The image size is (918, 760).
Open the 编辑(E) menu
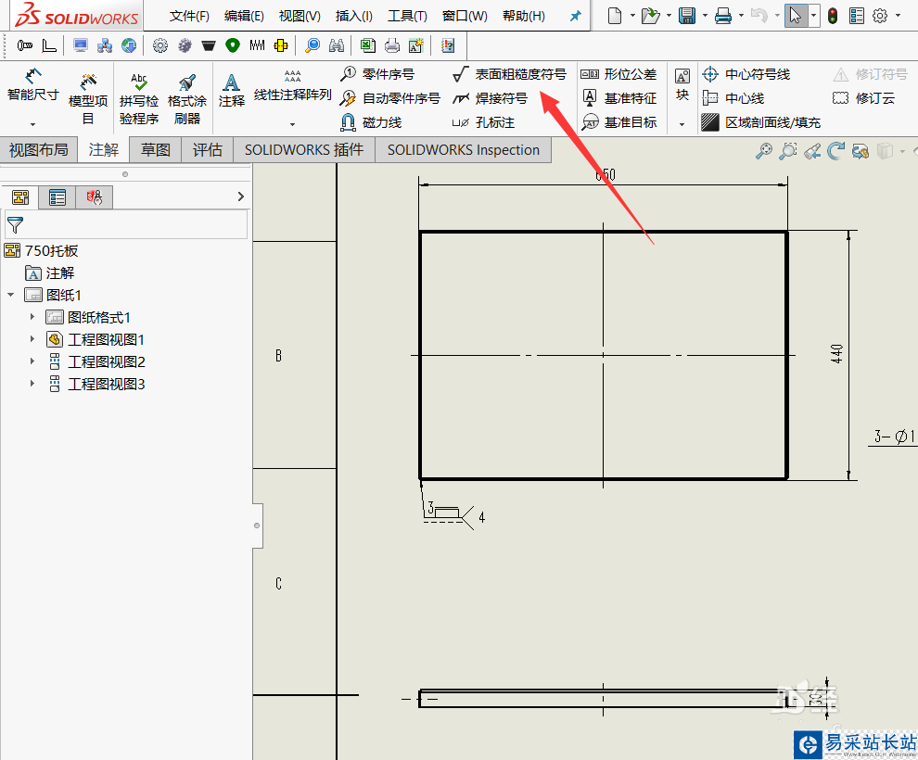(244, 16)
